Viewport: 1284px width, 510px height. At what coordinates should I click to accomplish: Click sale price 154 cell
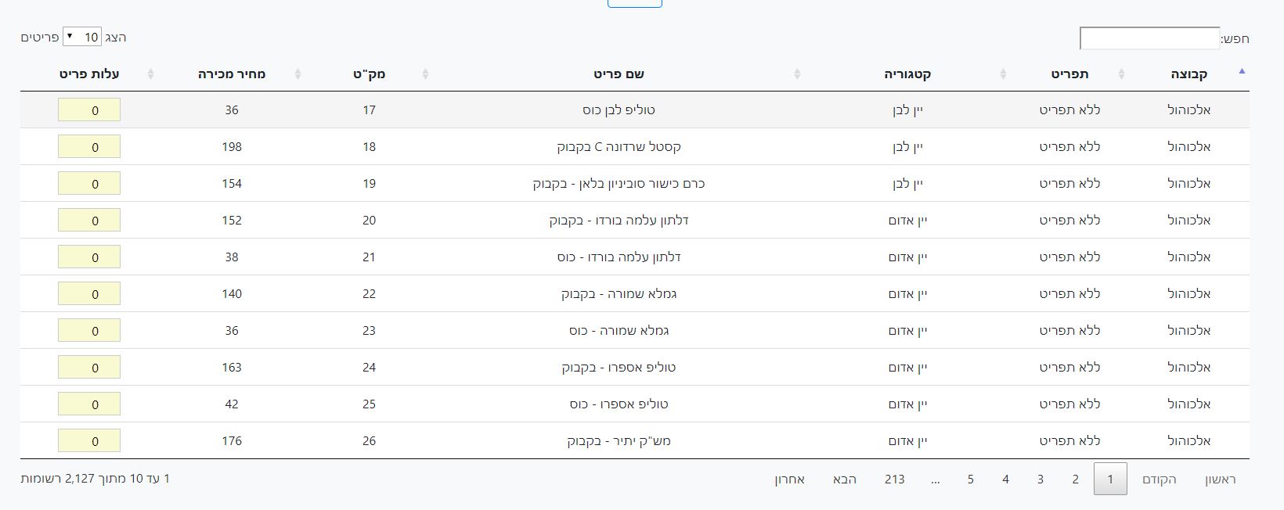pyautogui.click(x=232, y=184)
